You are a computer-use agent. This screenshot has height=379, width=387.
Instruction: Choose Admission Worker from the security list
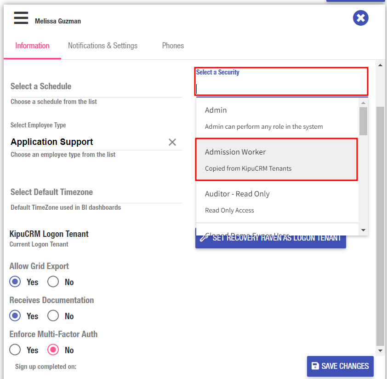pos(276,160)
